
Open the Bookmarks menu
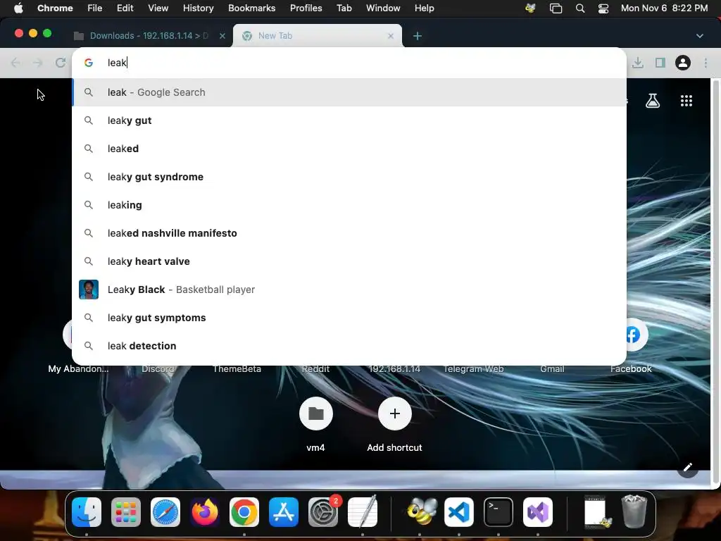pyautogui.click(x=251, y=8)
